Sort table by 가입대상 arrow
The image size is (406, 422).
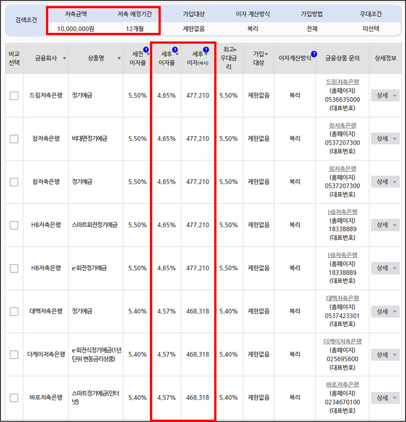pyautogui.click(x=266, y=54)
